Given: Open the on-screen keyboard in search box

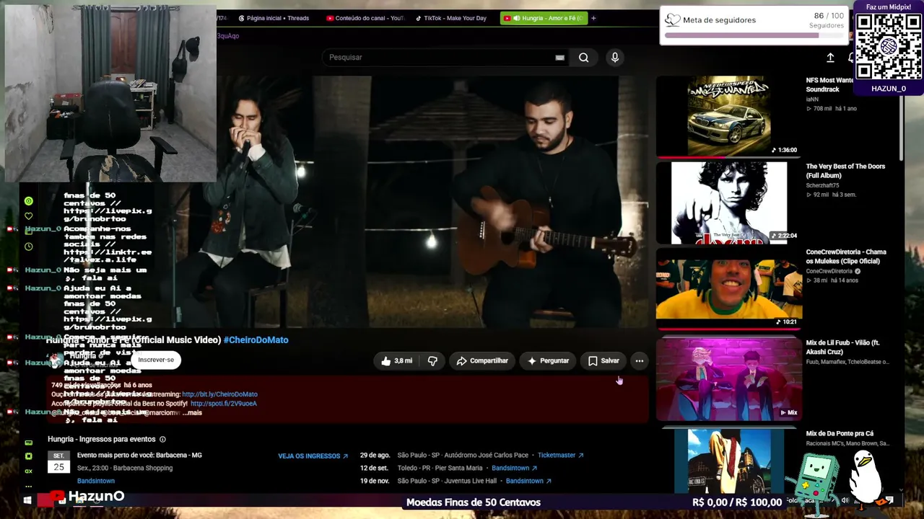Looking at the screenshot, I should coord(559,58).
